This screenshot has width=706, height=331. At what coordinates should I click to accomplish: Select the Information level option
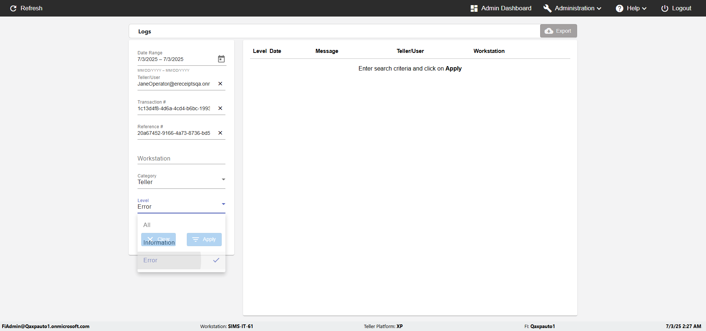coord(181,242)
